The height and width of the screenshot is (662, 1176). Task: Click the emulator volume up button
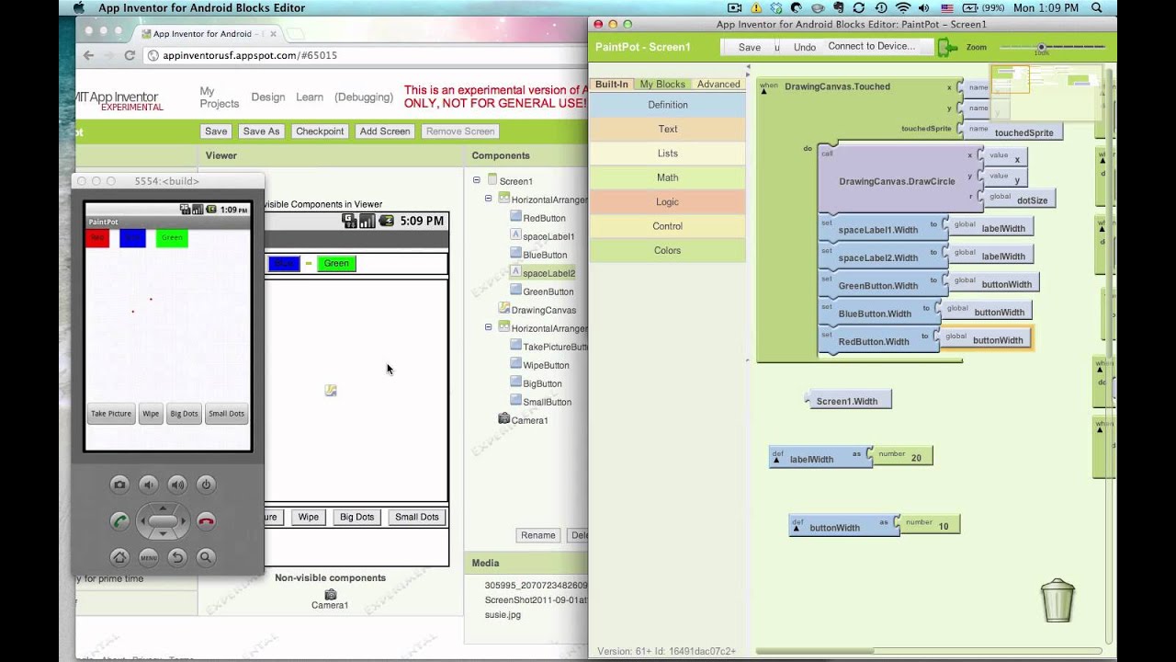click(177, 485)
